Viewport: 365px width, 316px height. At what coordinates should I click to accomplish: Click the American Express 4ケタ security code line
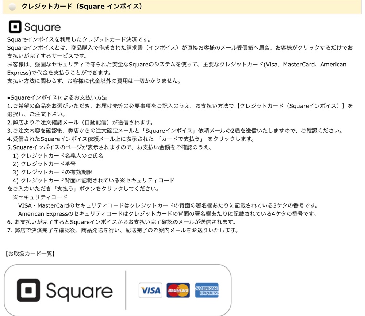pos(168,214)
